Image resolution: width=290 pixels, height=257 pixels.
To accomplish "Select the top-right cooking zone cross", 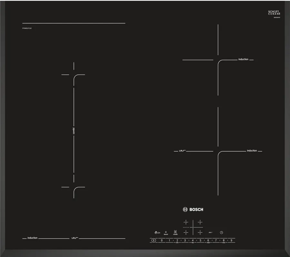I will 200,222.
